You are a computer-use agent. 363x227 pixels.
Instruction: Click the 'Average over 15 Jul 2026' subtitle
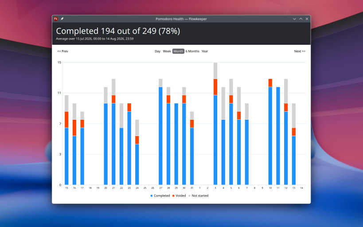pos(95,39)
